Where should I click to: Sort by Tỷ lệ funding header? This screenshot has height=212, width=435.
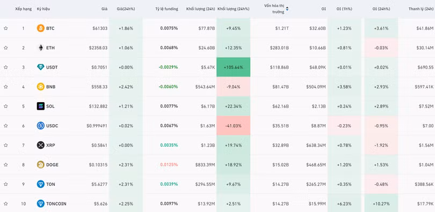coord(166,9)
